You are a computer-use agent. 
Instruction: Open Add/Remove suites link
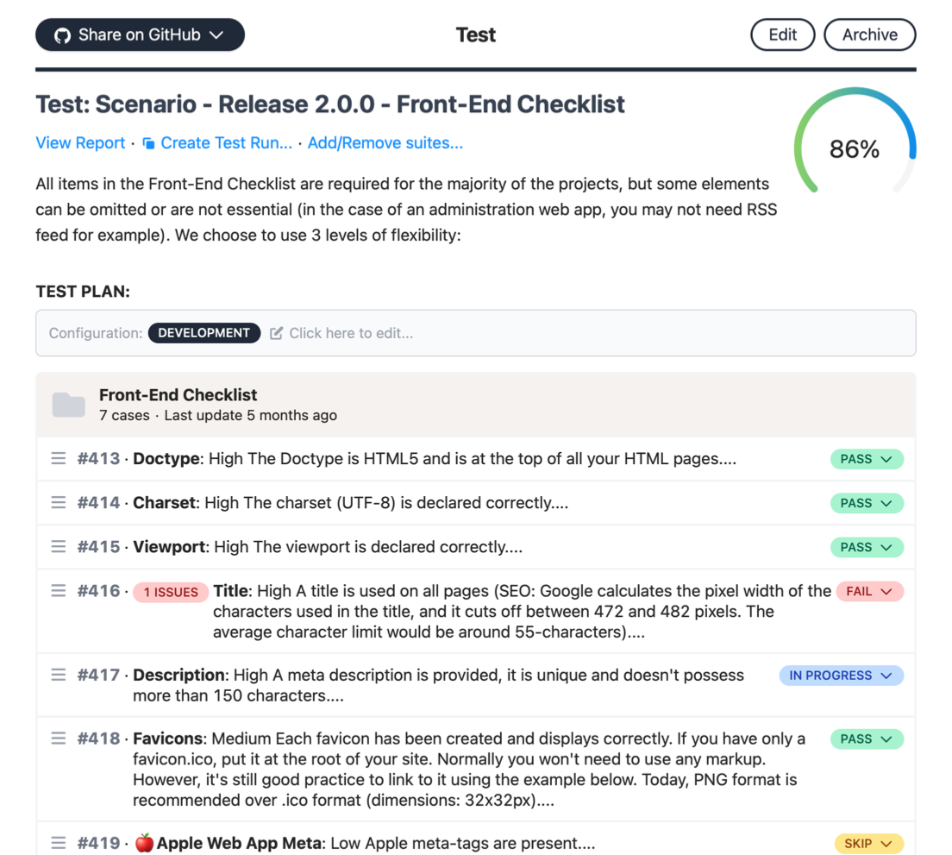pos(385,143)
